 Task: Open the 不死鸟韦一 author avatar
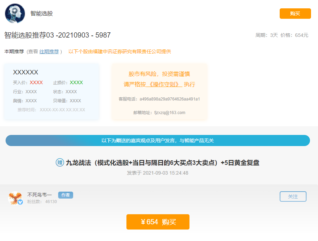(15, 198)
